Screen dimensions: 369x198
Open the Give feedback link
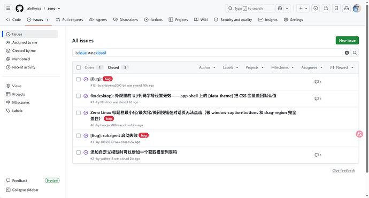pos(343,171)
